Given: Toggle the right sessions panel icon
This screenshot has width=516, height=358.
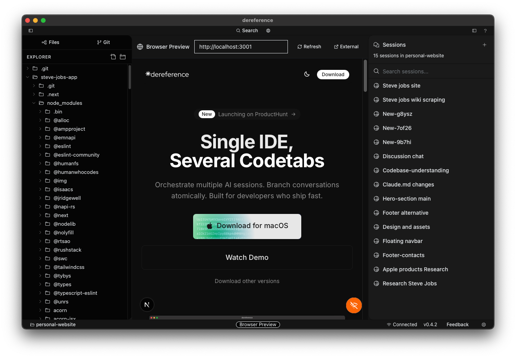Looking at the screenshot, I should [x=474, y=31].
